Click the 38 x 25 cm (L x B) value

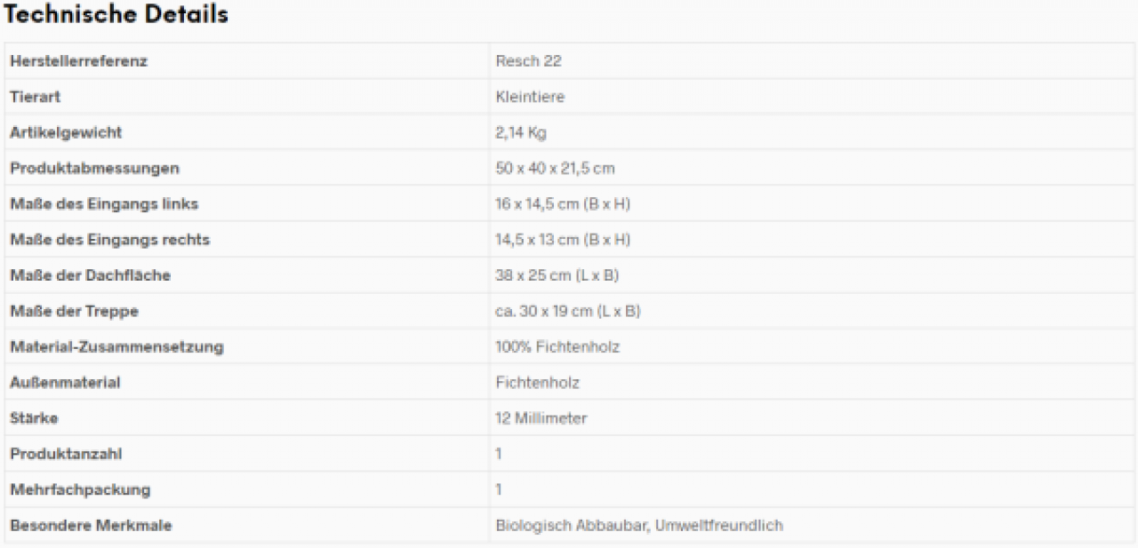click(557, 275)
